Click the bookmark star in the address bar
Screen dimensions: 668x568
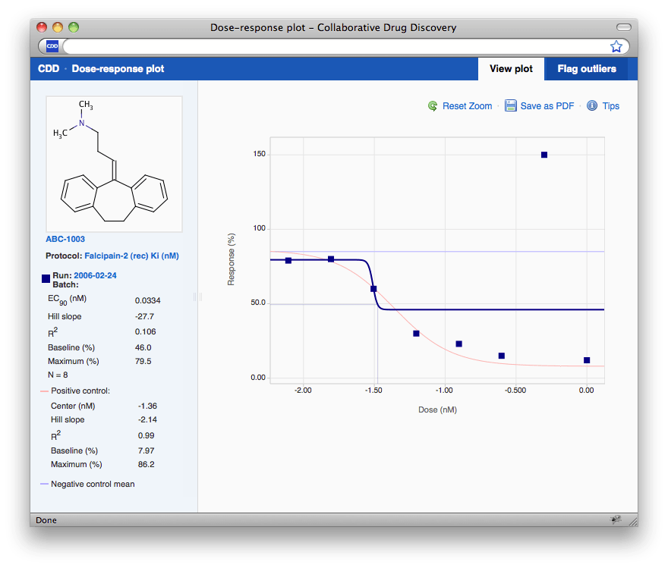pos(617,46)
